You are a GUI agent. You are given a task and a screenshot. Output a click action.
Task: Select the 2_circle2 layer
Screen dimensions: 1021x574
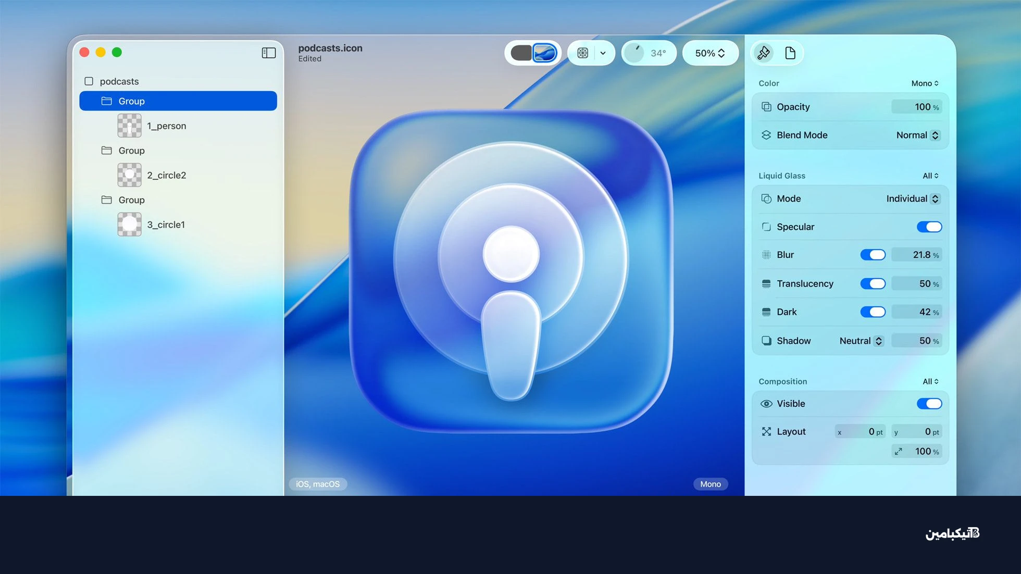[x=166, y=175]
